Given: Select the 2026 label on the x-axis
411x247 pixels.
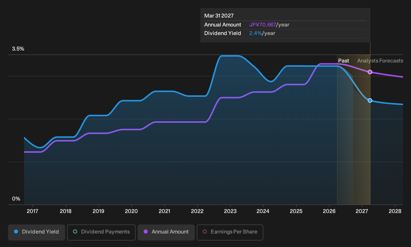Looking at the screenshot, I should click(x=329, y=211).
